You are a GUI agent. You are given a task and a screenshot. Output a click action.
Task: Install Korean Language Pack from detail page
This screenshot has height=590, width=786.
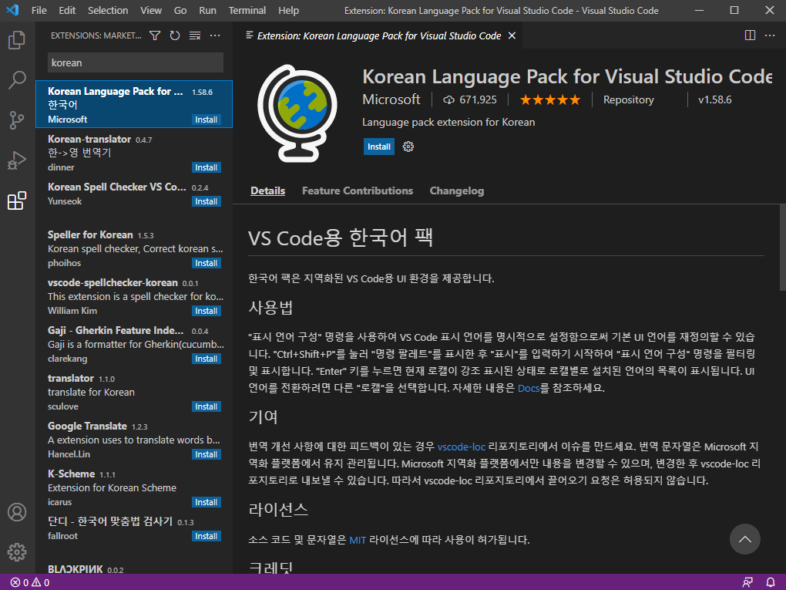379,147
